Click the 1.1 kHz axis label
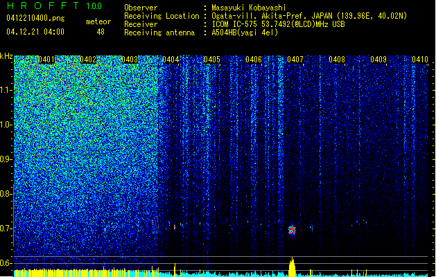Viewport: 436px width, 277px height. click(6, 91)
